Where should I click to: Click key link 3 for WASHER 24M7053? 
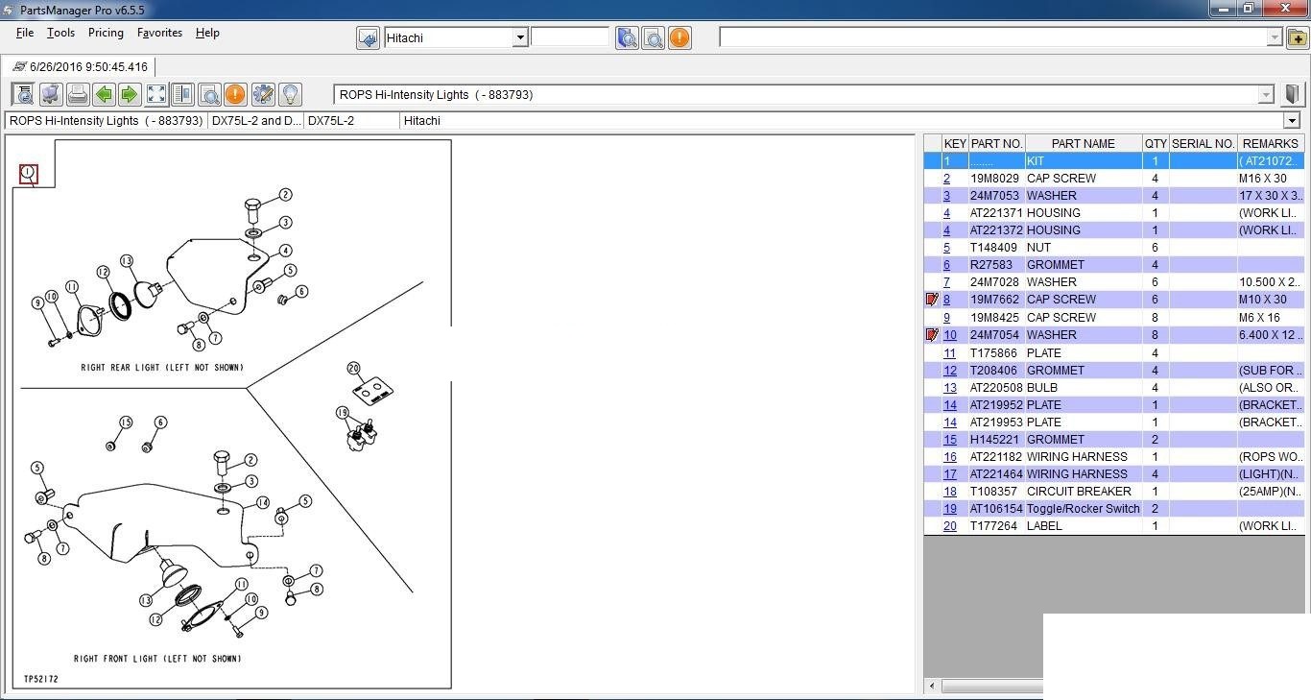[946, 196]
